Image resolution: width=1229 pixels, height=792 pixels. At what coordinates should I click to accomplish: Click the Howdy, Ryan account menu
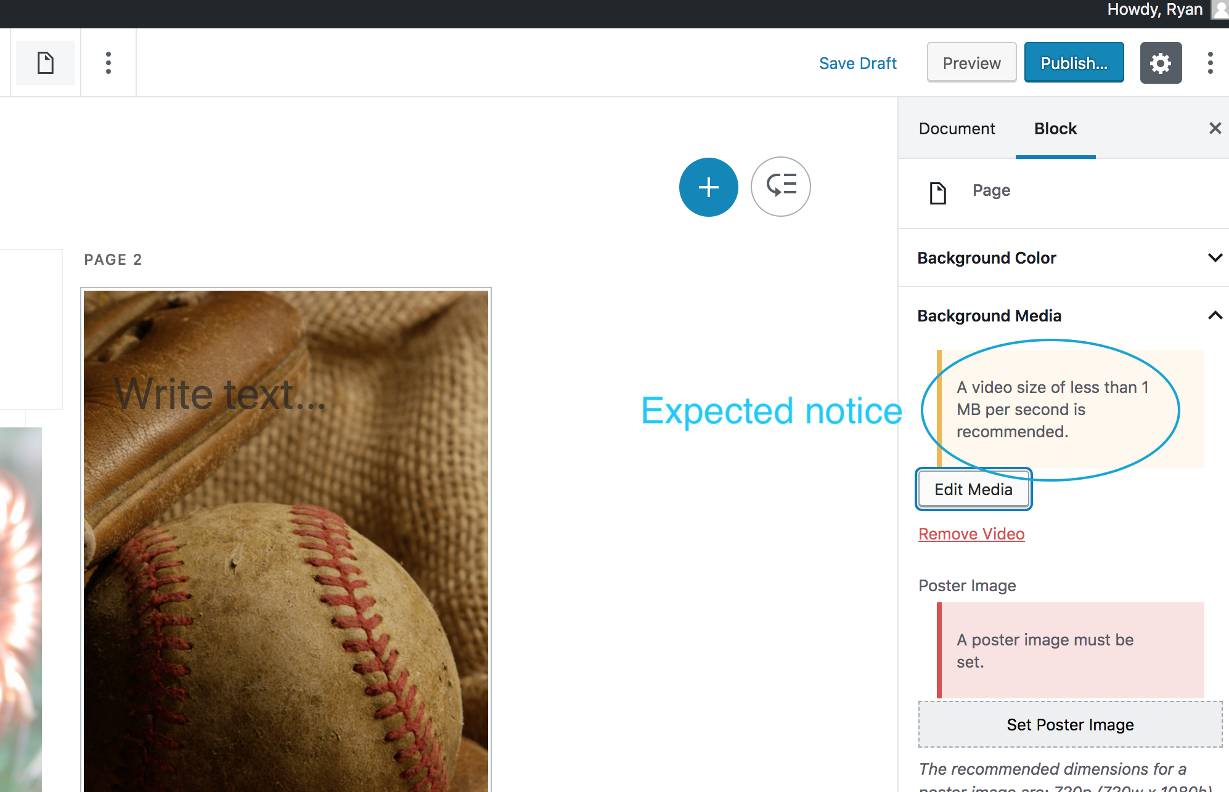1154,9
